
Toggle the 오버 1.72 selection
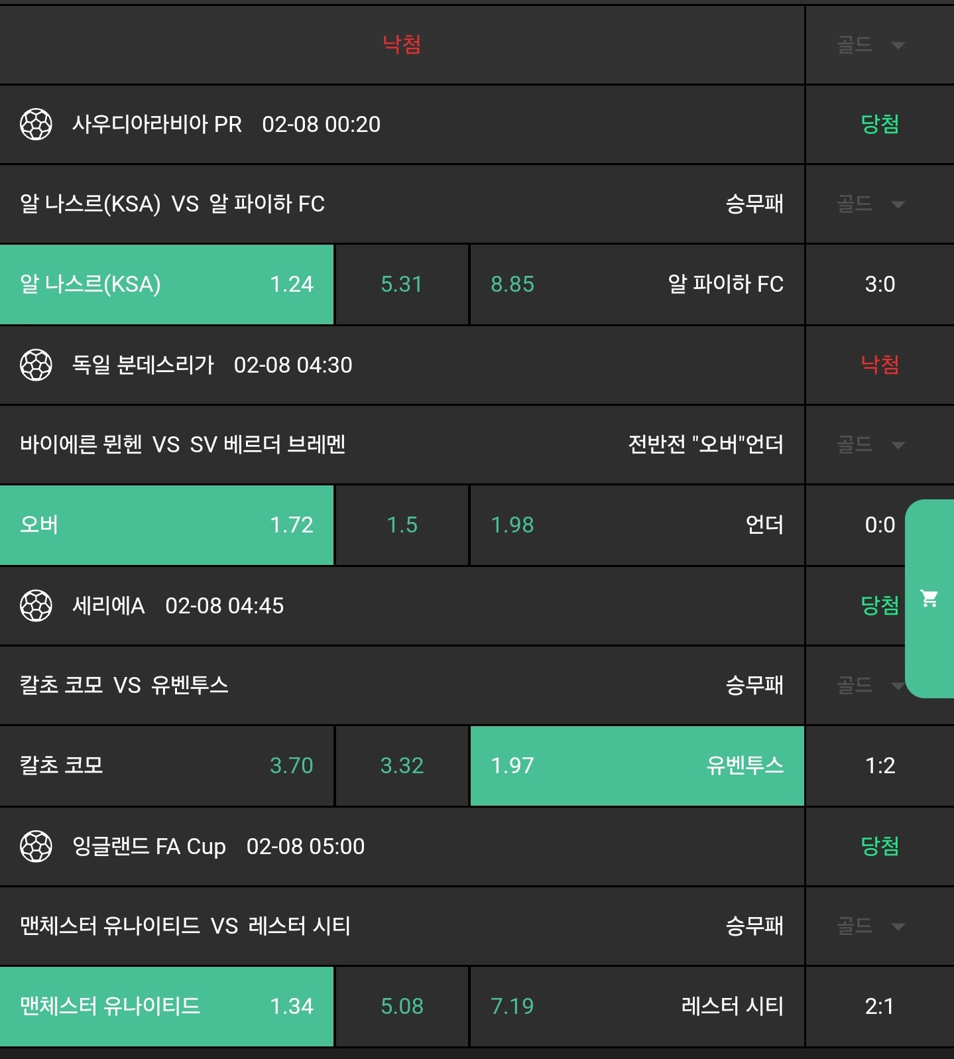pyautogui.click(x=166, y=525)
